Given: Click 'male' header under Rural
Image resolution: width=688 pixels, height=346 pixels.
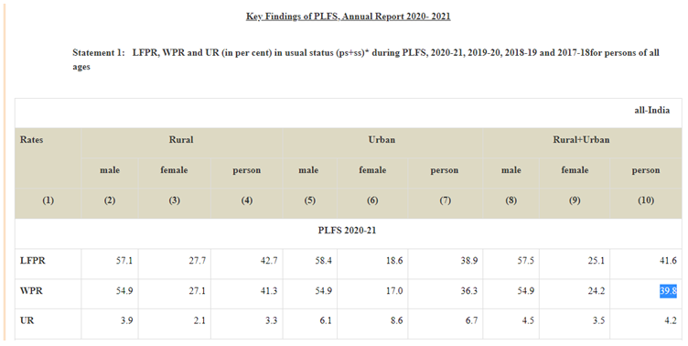Looking at the screenshot, I should point(110,170).
